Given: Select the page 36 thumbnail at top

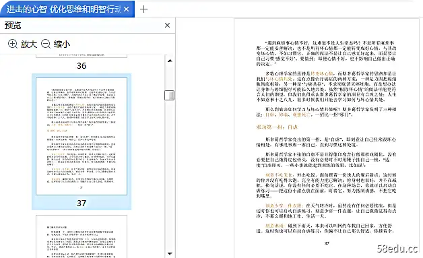Looking at the screenshot, I should click(x=82, y=56).
